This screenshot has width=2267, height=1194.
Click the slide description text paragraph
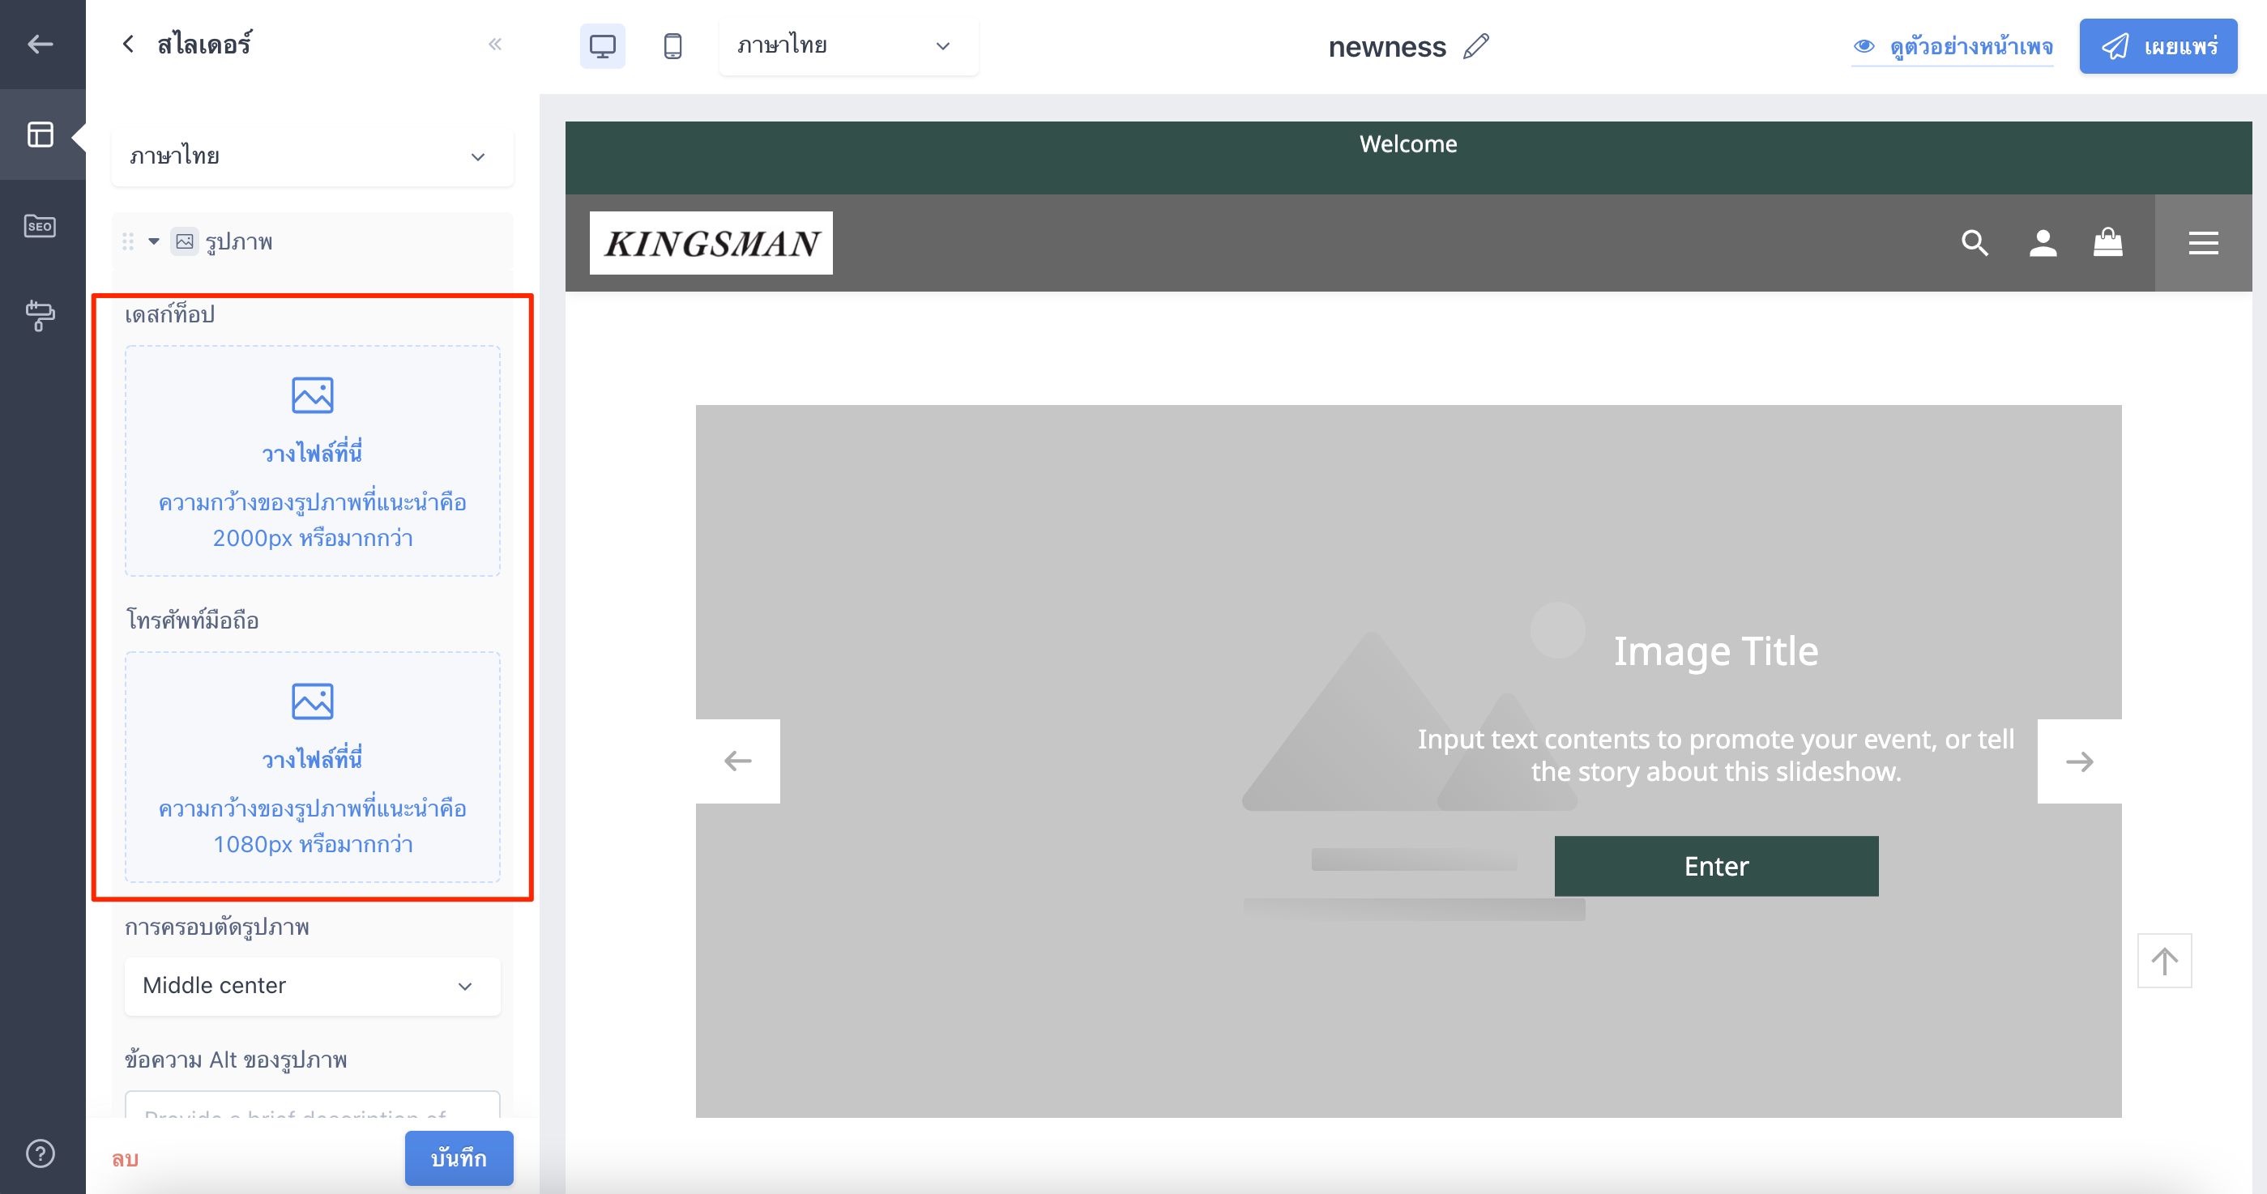tap(1716, 755)
